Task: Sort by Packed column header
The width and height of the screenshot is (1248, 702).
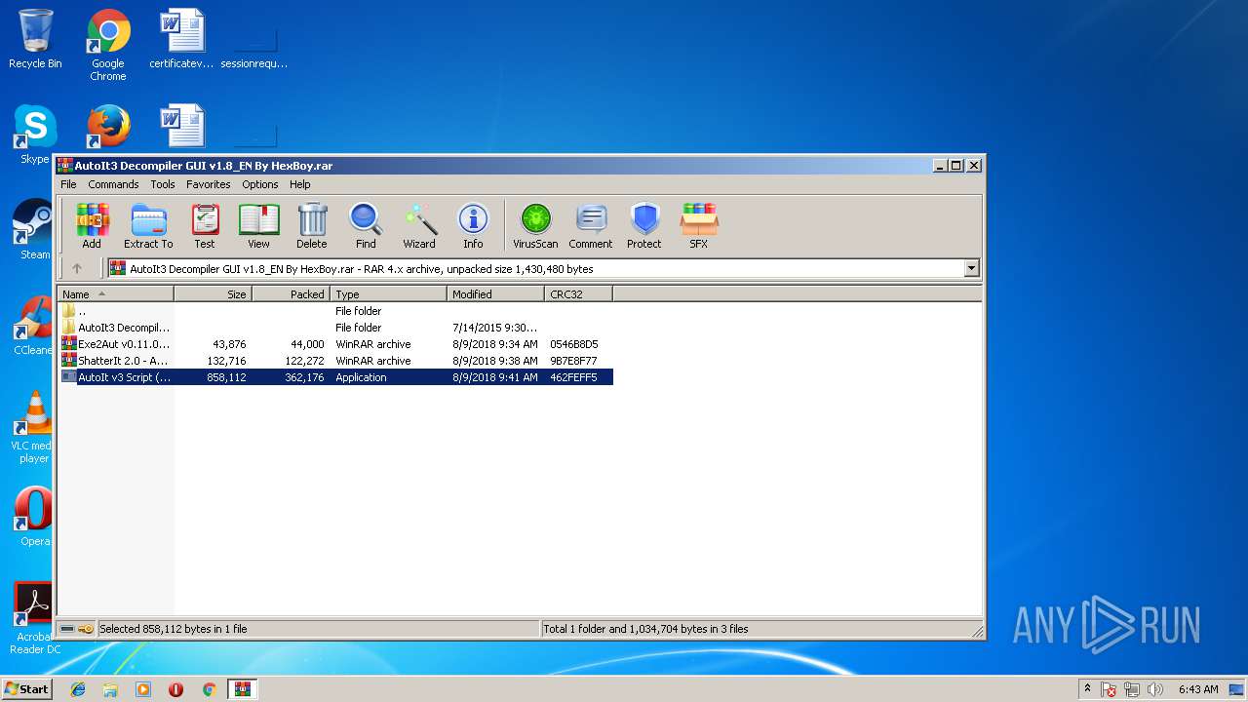Action: (x=291, y=293)
